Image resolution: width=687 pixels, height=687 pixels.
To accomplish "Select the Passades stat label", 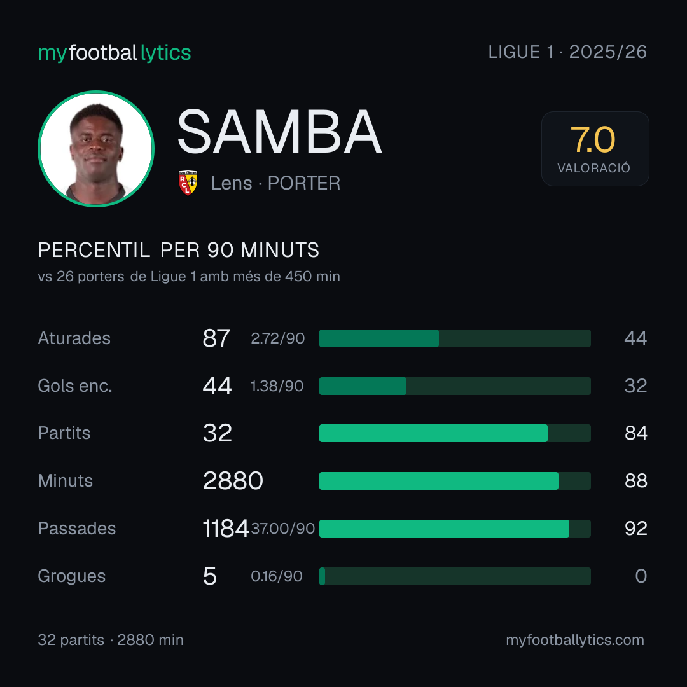I will click(77, 529).
